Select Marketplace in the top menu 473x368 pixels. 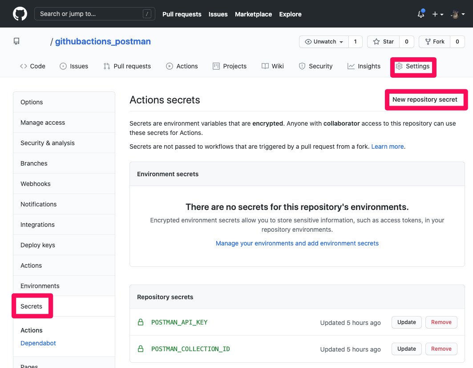253,14
